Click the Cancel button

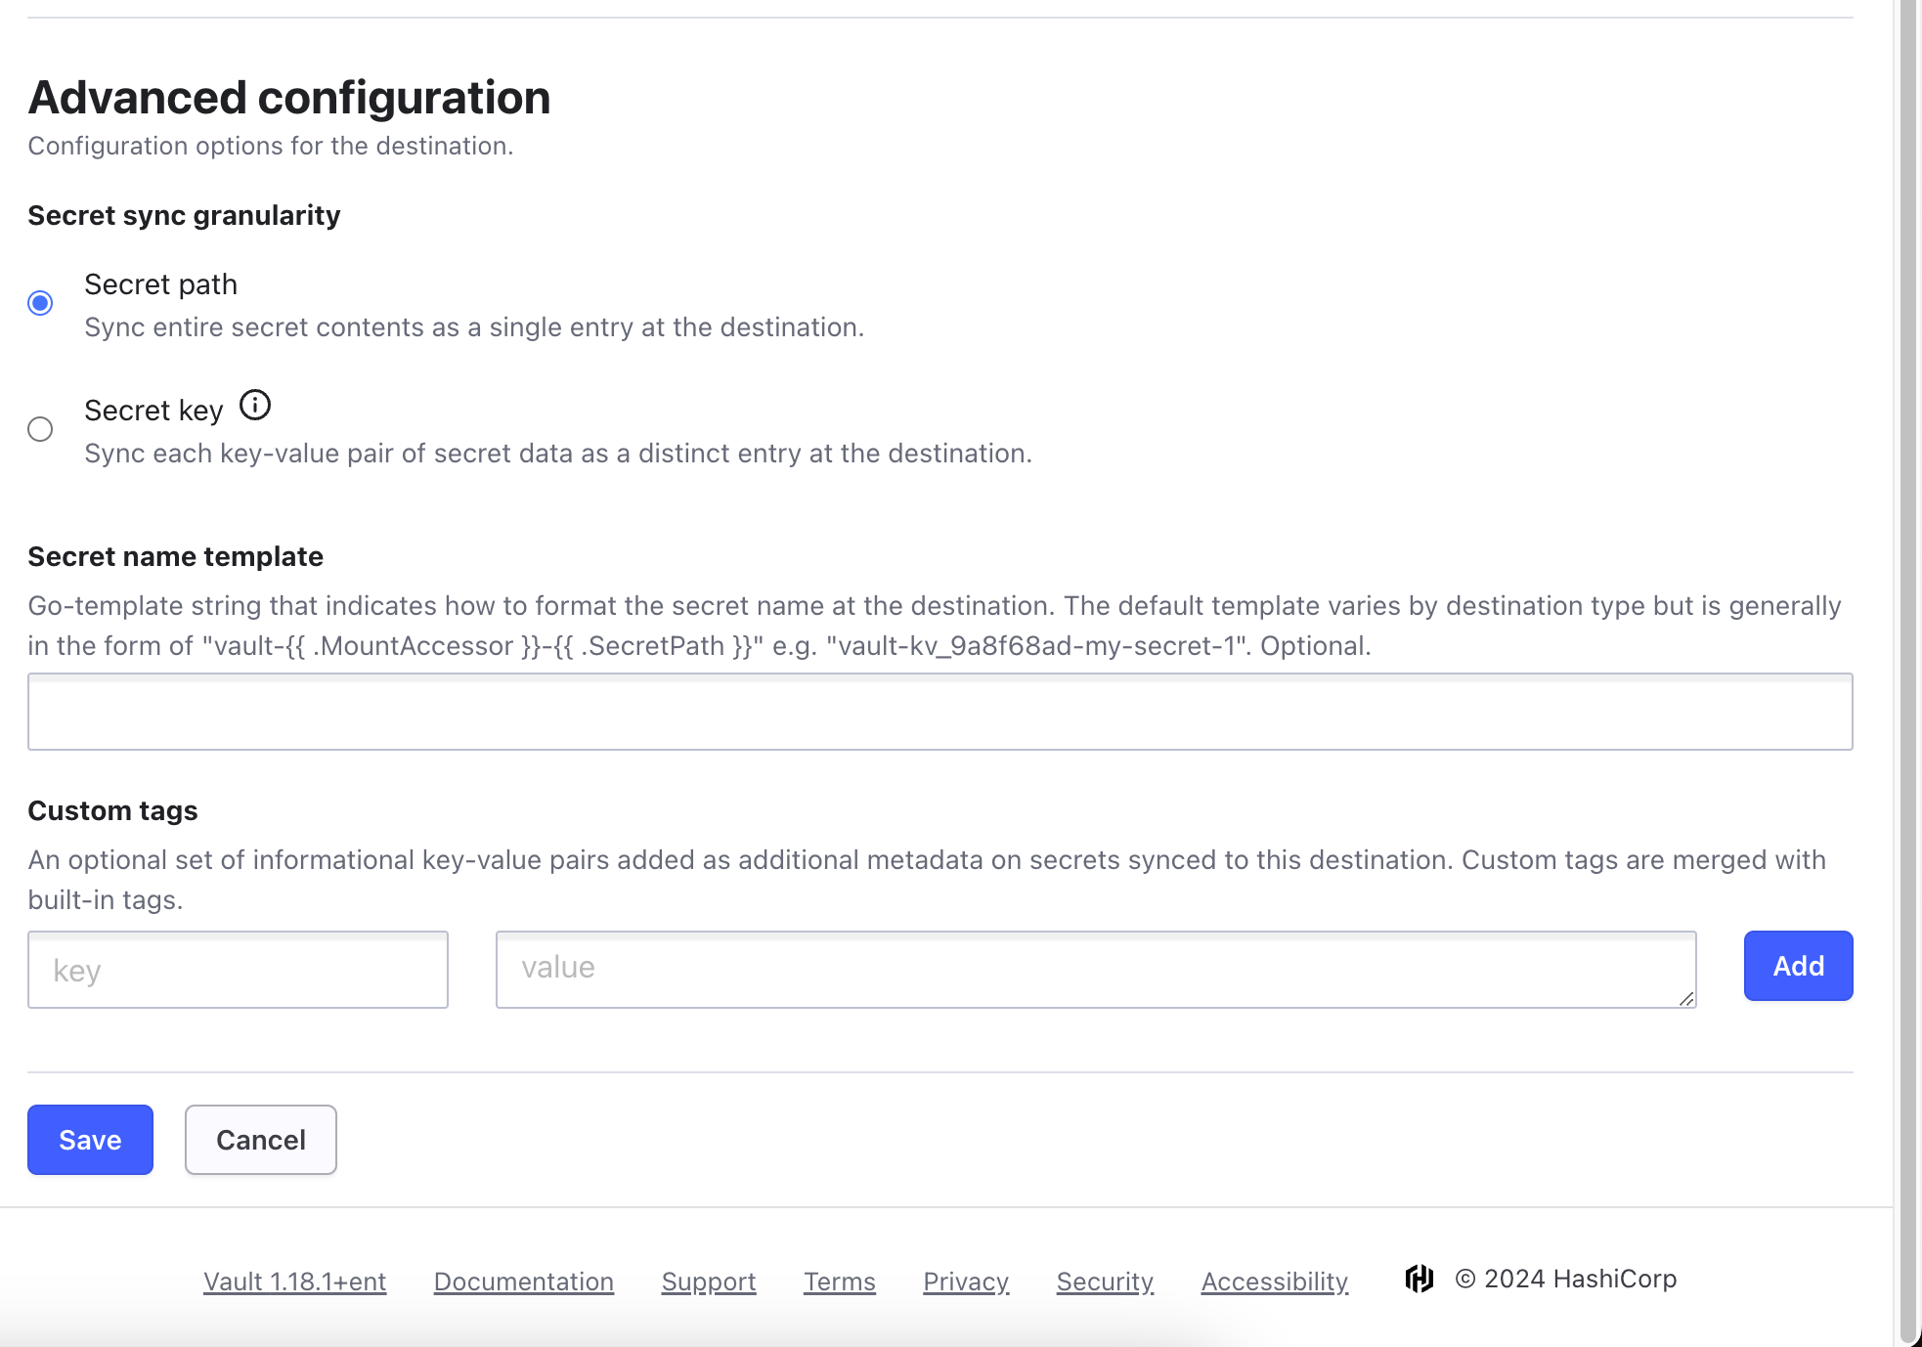(x=260, y=1138)
